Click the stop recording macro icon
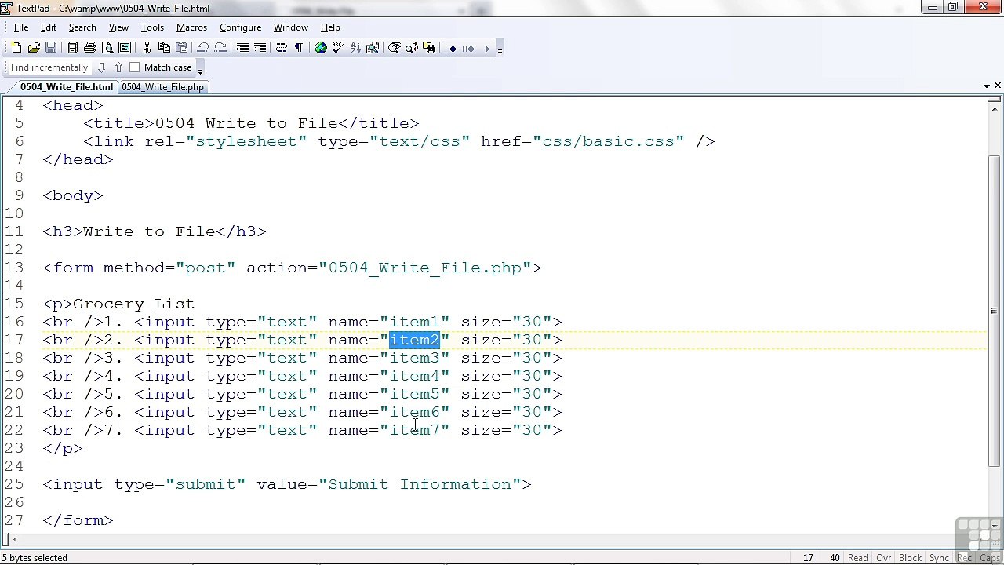Screen dimensions: 1004x565 [468, 49]
